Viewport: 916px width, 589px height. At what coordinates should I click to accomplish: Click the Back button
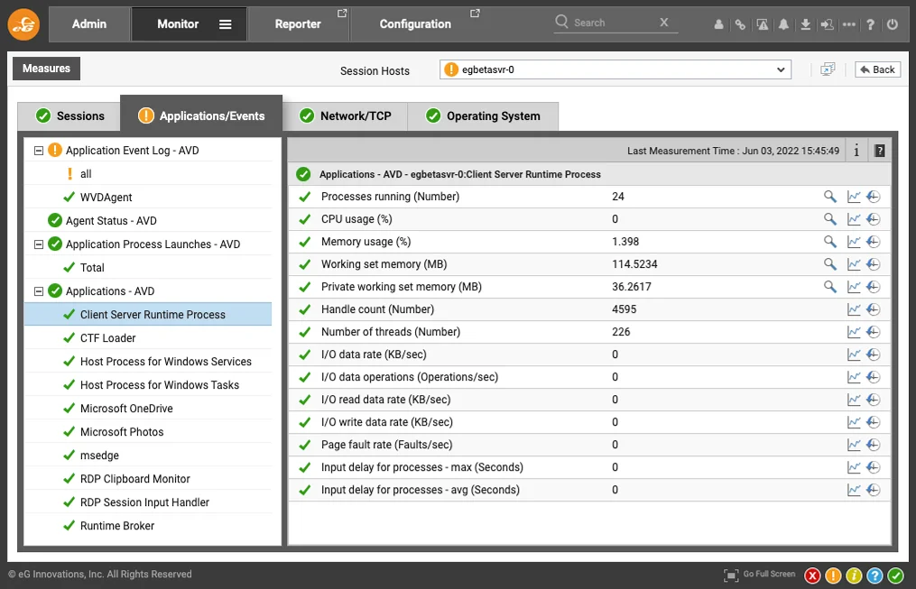click(877, 69)
